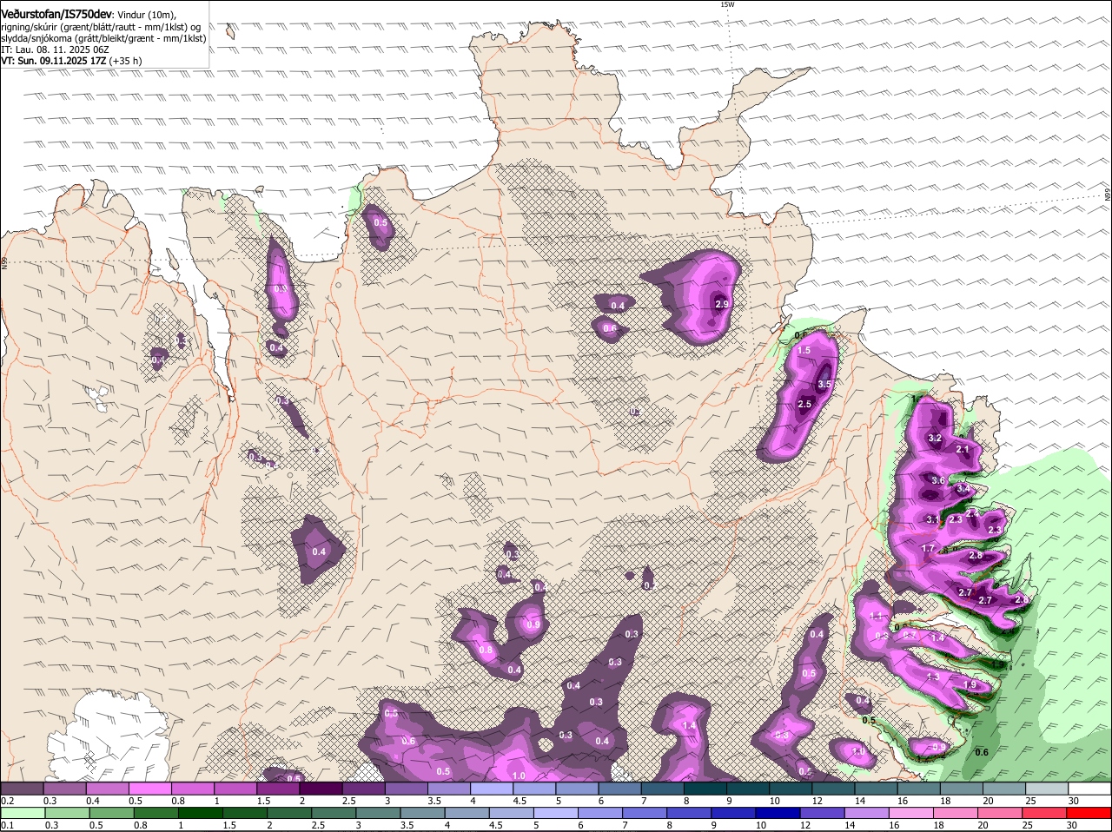The width and height of the screenshot is (1112, 832).
Task: Click the 1.9 precipitation label in the southeast
Action: 970,685
